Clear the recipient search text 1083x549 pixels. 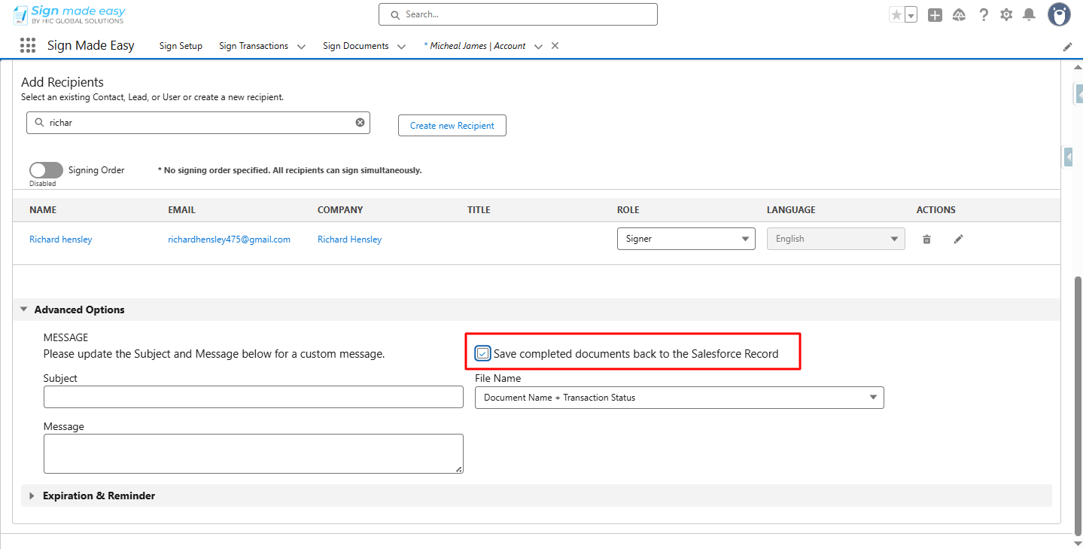click(360, 123)
